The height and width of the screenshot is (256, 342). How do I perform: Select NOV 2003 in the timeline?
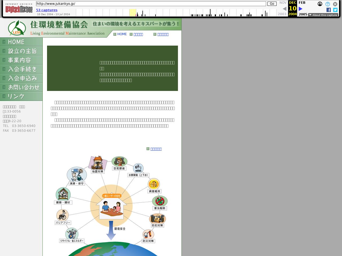tap(282, 8)
